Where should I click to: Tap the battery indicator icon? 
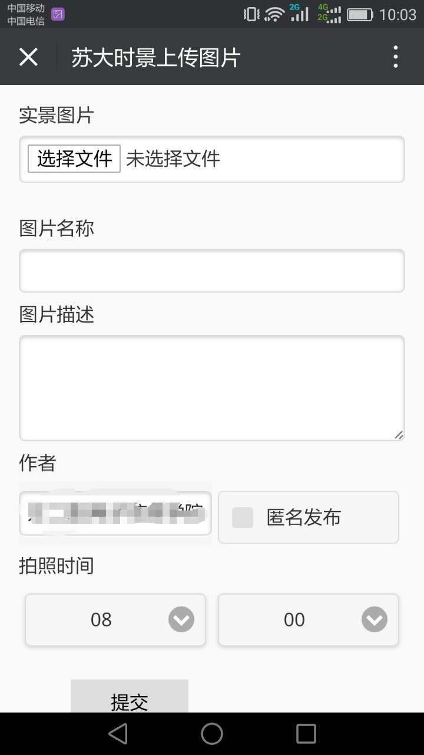pyautogui.click(x=360, y=14)
